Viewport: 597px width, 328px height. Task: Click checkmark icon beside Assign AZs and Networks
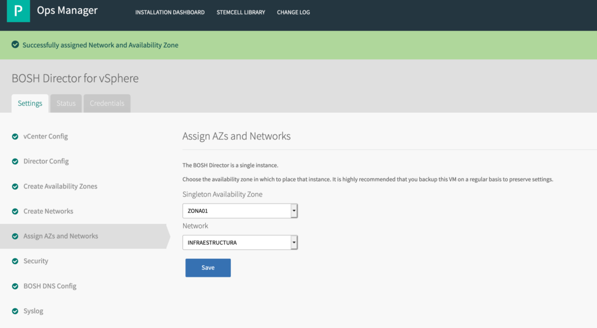coord(15,236)
